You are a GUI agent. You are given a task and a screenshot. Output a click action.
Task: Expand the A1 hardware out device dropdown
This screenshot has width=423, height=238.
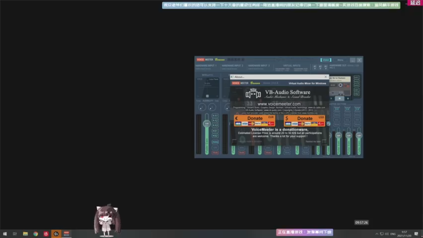[315, 67]
